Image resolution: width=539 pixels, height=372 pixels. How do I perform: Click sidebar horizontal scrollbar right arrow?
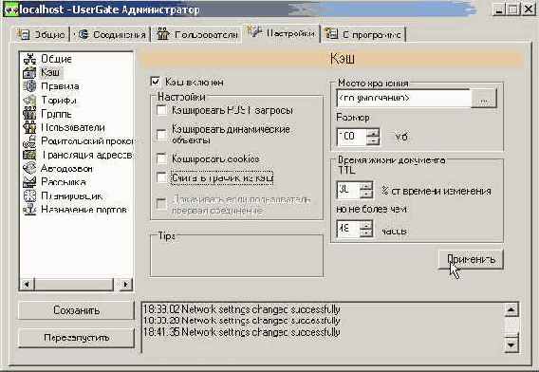pyautogui.click(x=126, y=285)
